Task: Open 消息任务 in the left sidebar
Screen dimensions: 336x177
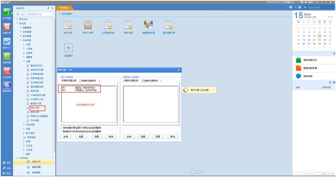Action: tap(7, 27)
